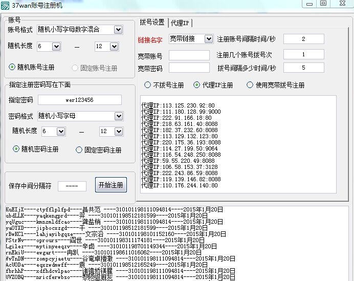Screen dimensions: 354x281
Task: Click the 注册账号间隔时间/秒 field
Action: [304, 39]
